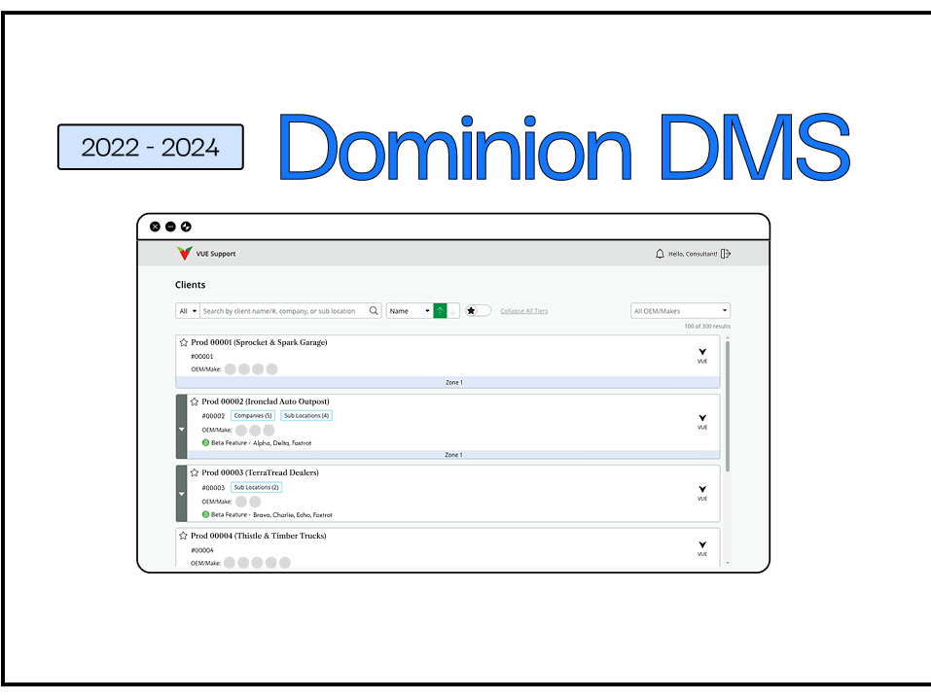The image size is (931, 698).
Task: Click the Hello, Consultant! greeting text
Action: point(693,254)
